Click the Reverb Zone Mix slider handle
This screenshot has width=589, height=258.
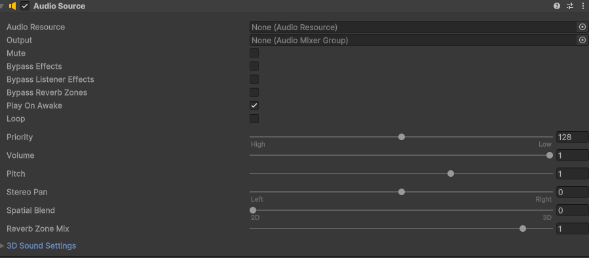click(523, 229)
